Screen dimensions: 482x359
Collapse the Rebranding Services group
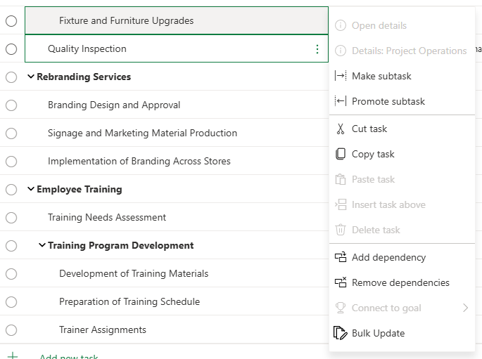coord(31,77)
